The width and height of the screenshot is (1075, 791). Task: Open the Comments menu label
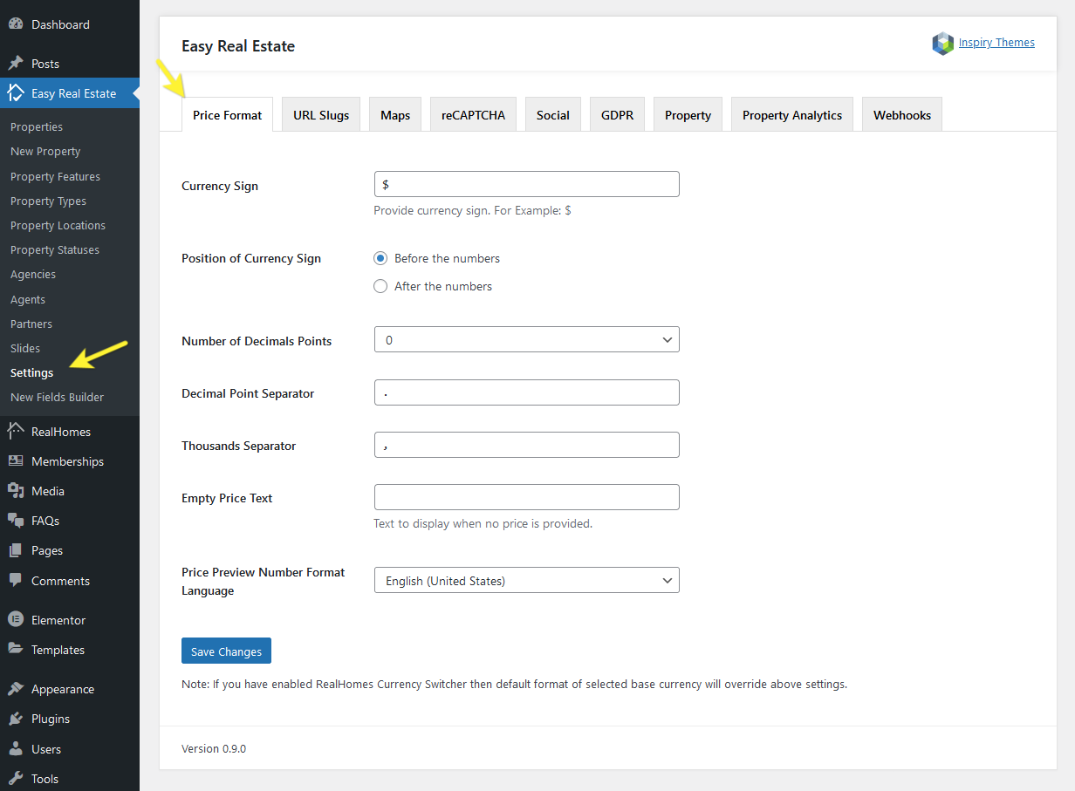coord(60,581)
